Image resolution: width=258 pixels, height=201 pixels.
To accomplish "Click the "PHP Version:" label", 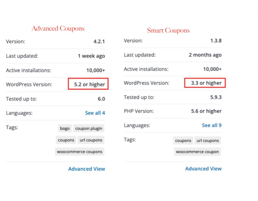I will [139, 111].
